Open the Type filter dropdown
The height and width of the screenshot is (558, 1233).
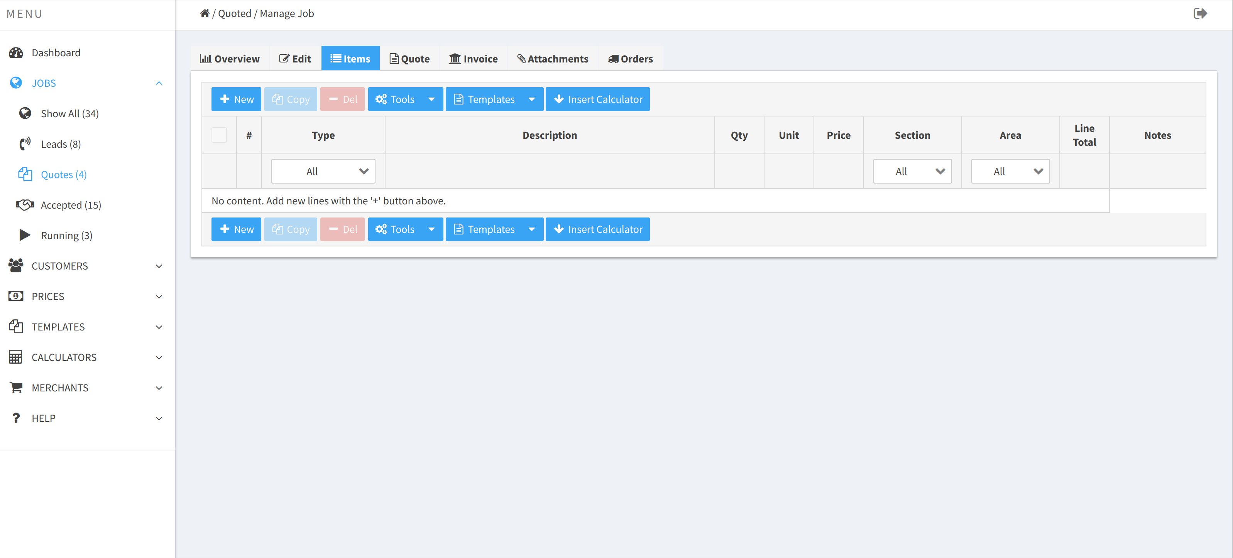coord(323,171)
